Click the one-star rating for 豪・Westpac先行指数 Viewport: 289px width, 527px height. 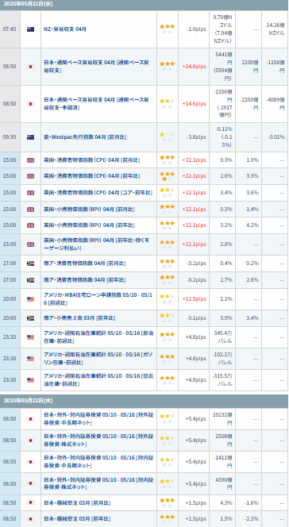click(167, 137)
